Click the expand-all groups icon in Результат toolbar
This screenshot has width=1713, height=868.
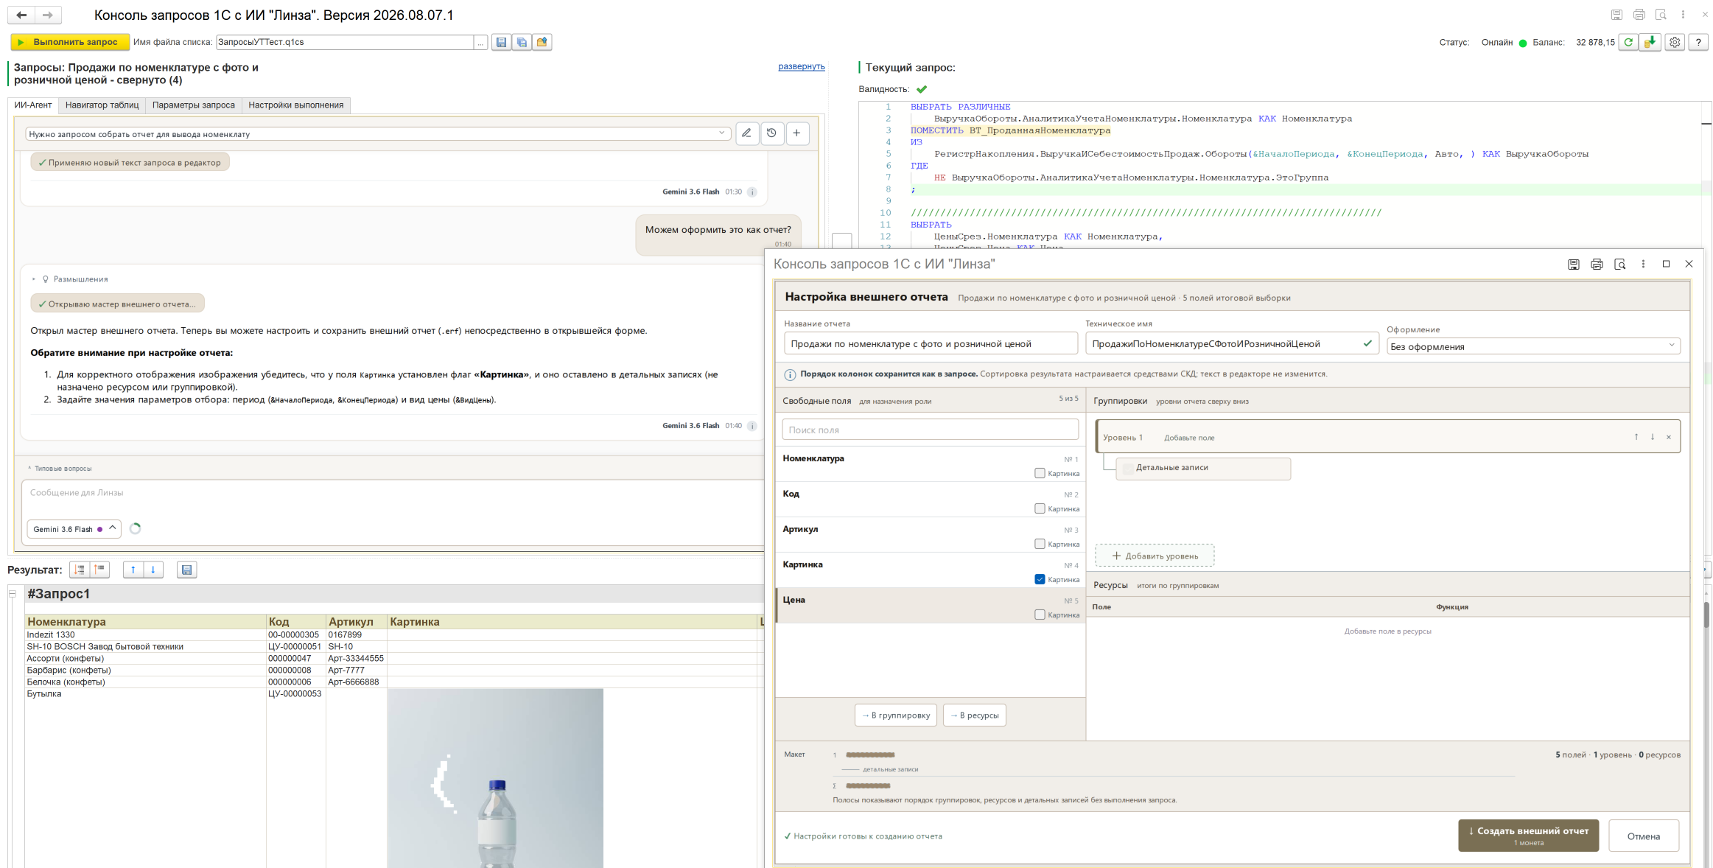point(80,570)
